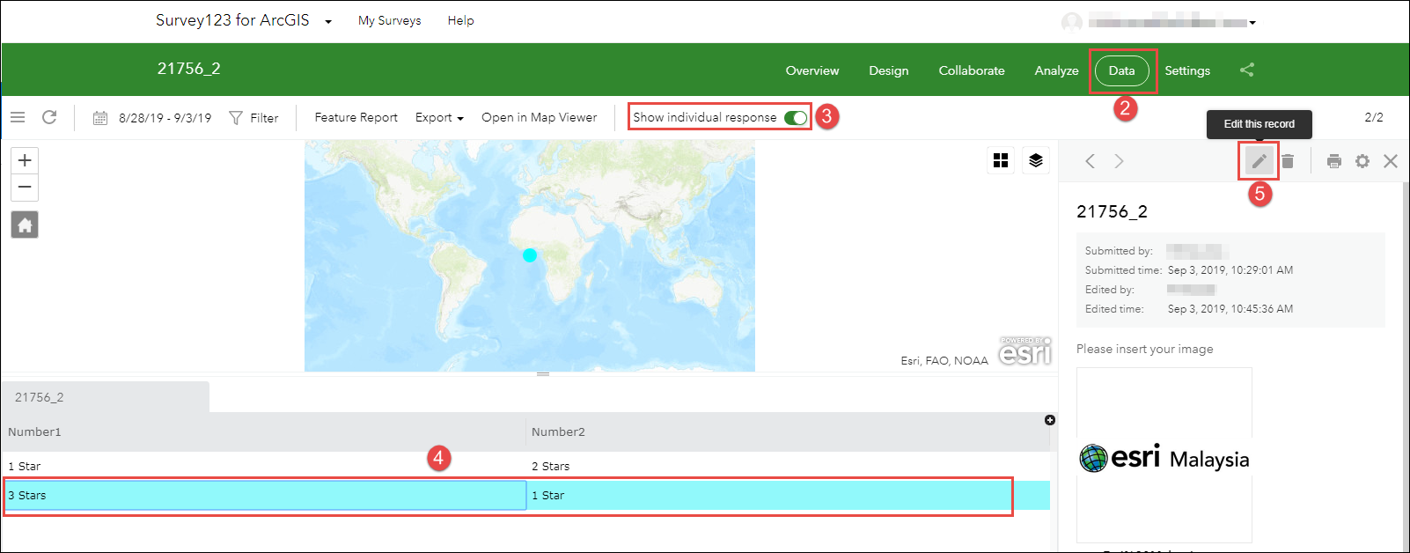The image size is (1410, 553).
Task: Reset map to home extent
Action: point(25,225)
